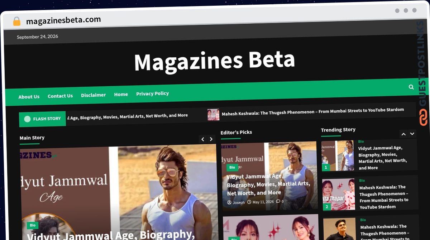Move Trending Story list down arrow
Screen dimensions: 430x240
tap(412, 134)
